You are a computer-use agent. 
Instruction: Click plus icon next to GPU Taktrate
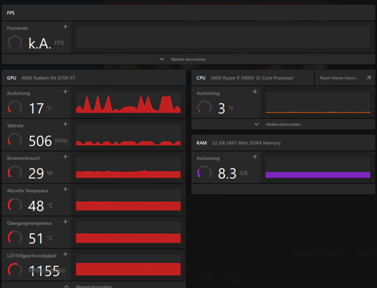pos(65,124)
